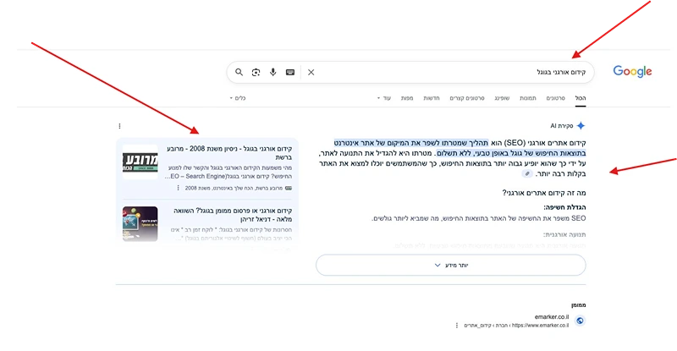Click the ממומן sponsored label
677x351 pixels.
click(579, 305)
